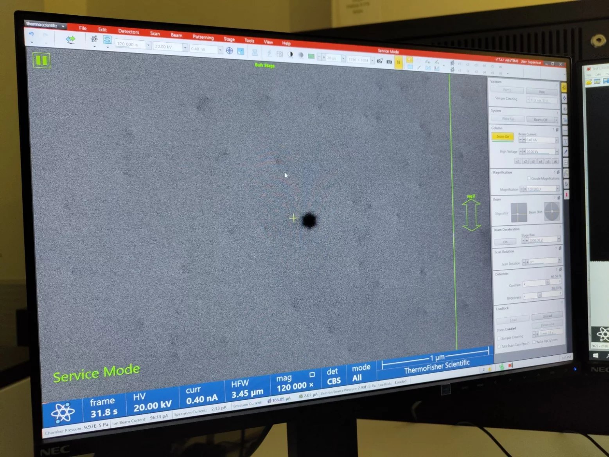Click the Jog Z double-arrow control
The height and width of the screenshot is (457, 609).
(471, 215)
